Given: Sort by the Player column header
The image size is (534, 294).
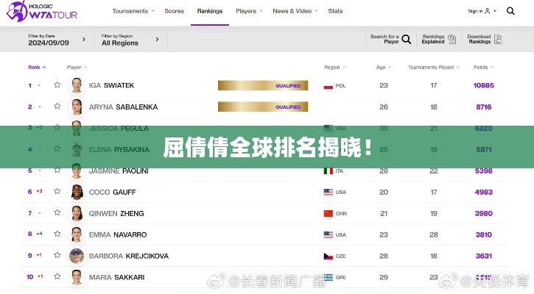Looking at the screenshot, I should 77,68.
